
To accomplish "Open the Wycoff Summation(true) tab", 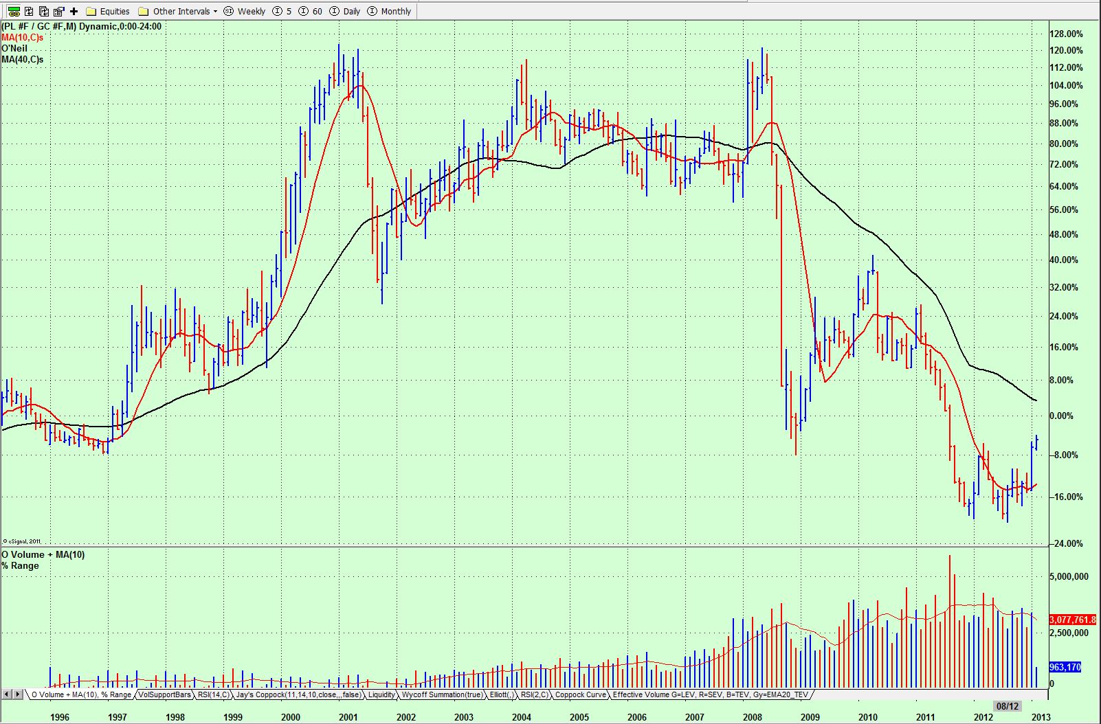I will (443, 695).
